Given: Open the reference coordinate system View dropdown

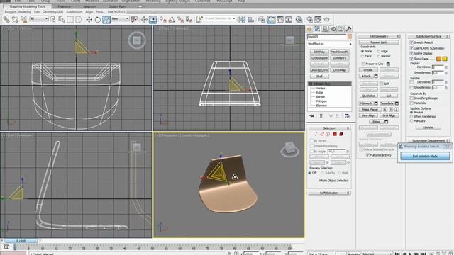Looking at the screenshot, I should click(120, 19).
